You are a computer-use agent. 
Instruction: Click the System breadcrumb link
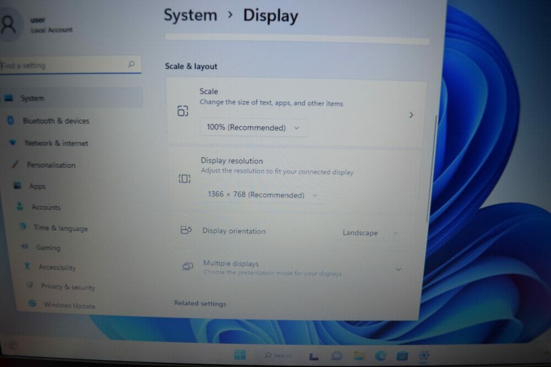(x=191, y=15)
